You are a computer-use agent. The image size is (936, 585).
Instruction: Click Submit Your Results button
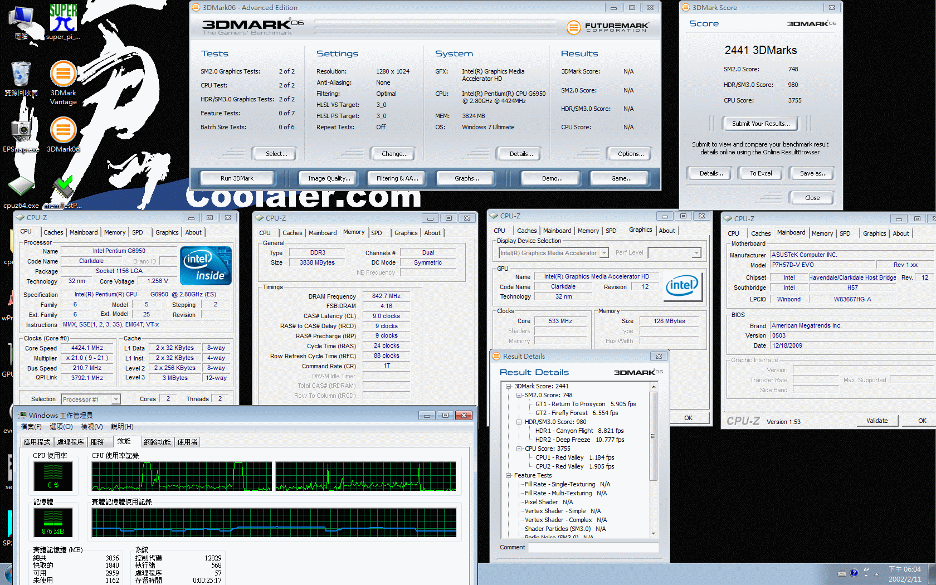pos(761,124)
